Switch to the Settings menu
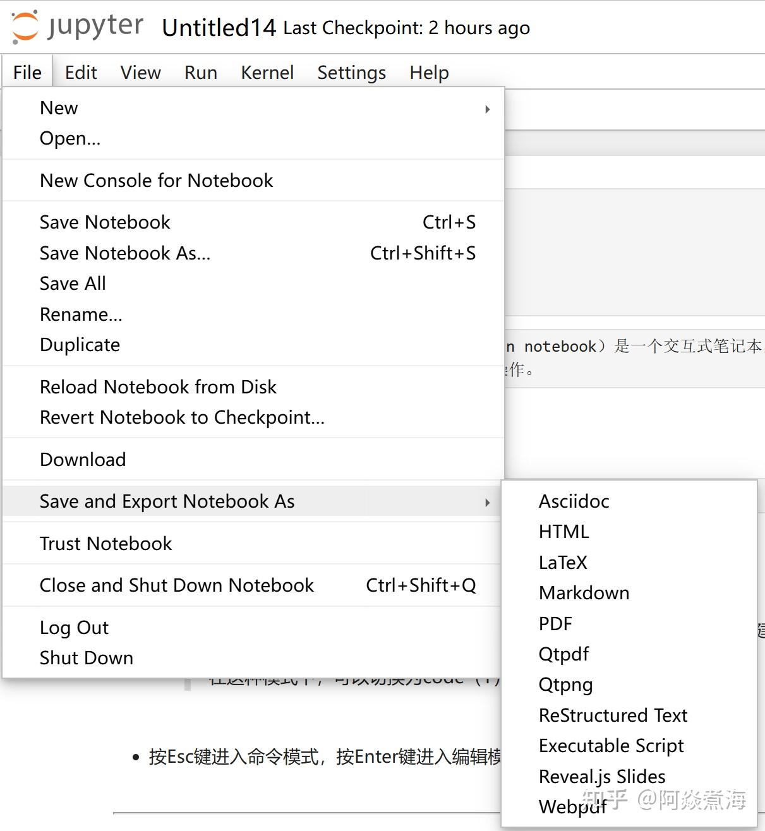Viewport: 765px width, 831px height. tap(351, 72)
